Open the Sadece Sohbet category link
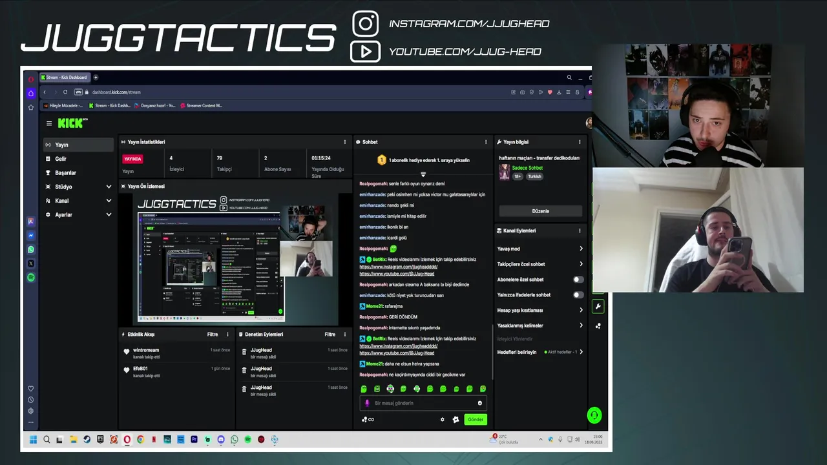 coord(527,168)
